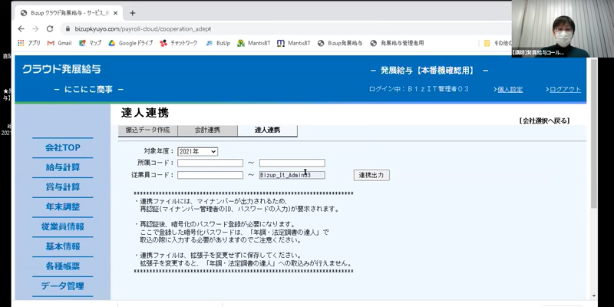Select the Bizup クラウド発展給与 browser tab

(x=70, y=13)
